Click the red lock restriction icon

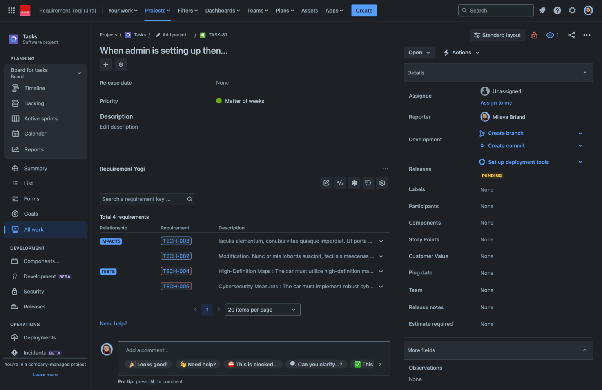[x=534, y=35]
